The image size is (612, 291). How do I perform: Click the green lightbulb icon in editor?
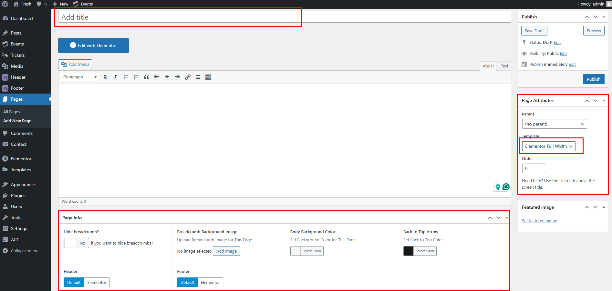(498, 187)
